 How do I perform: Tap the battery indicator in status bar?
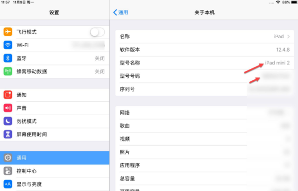coord(294,2)
